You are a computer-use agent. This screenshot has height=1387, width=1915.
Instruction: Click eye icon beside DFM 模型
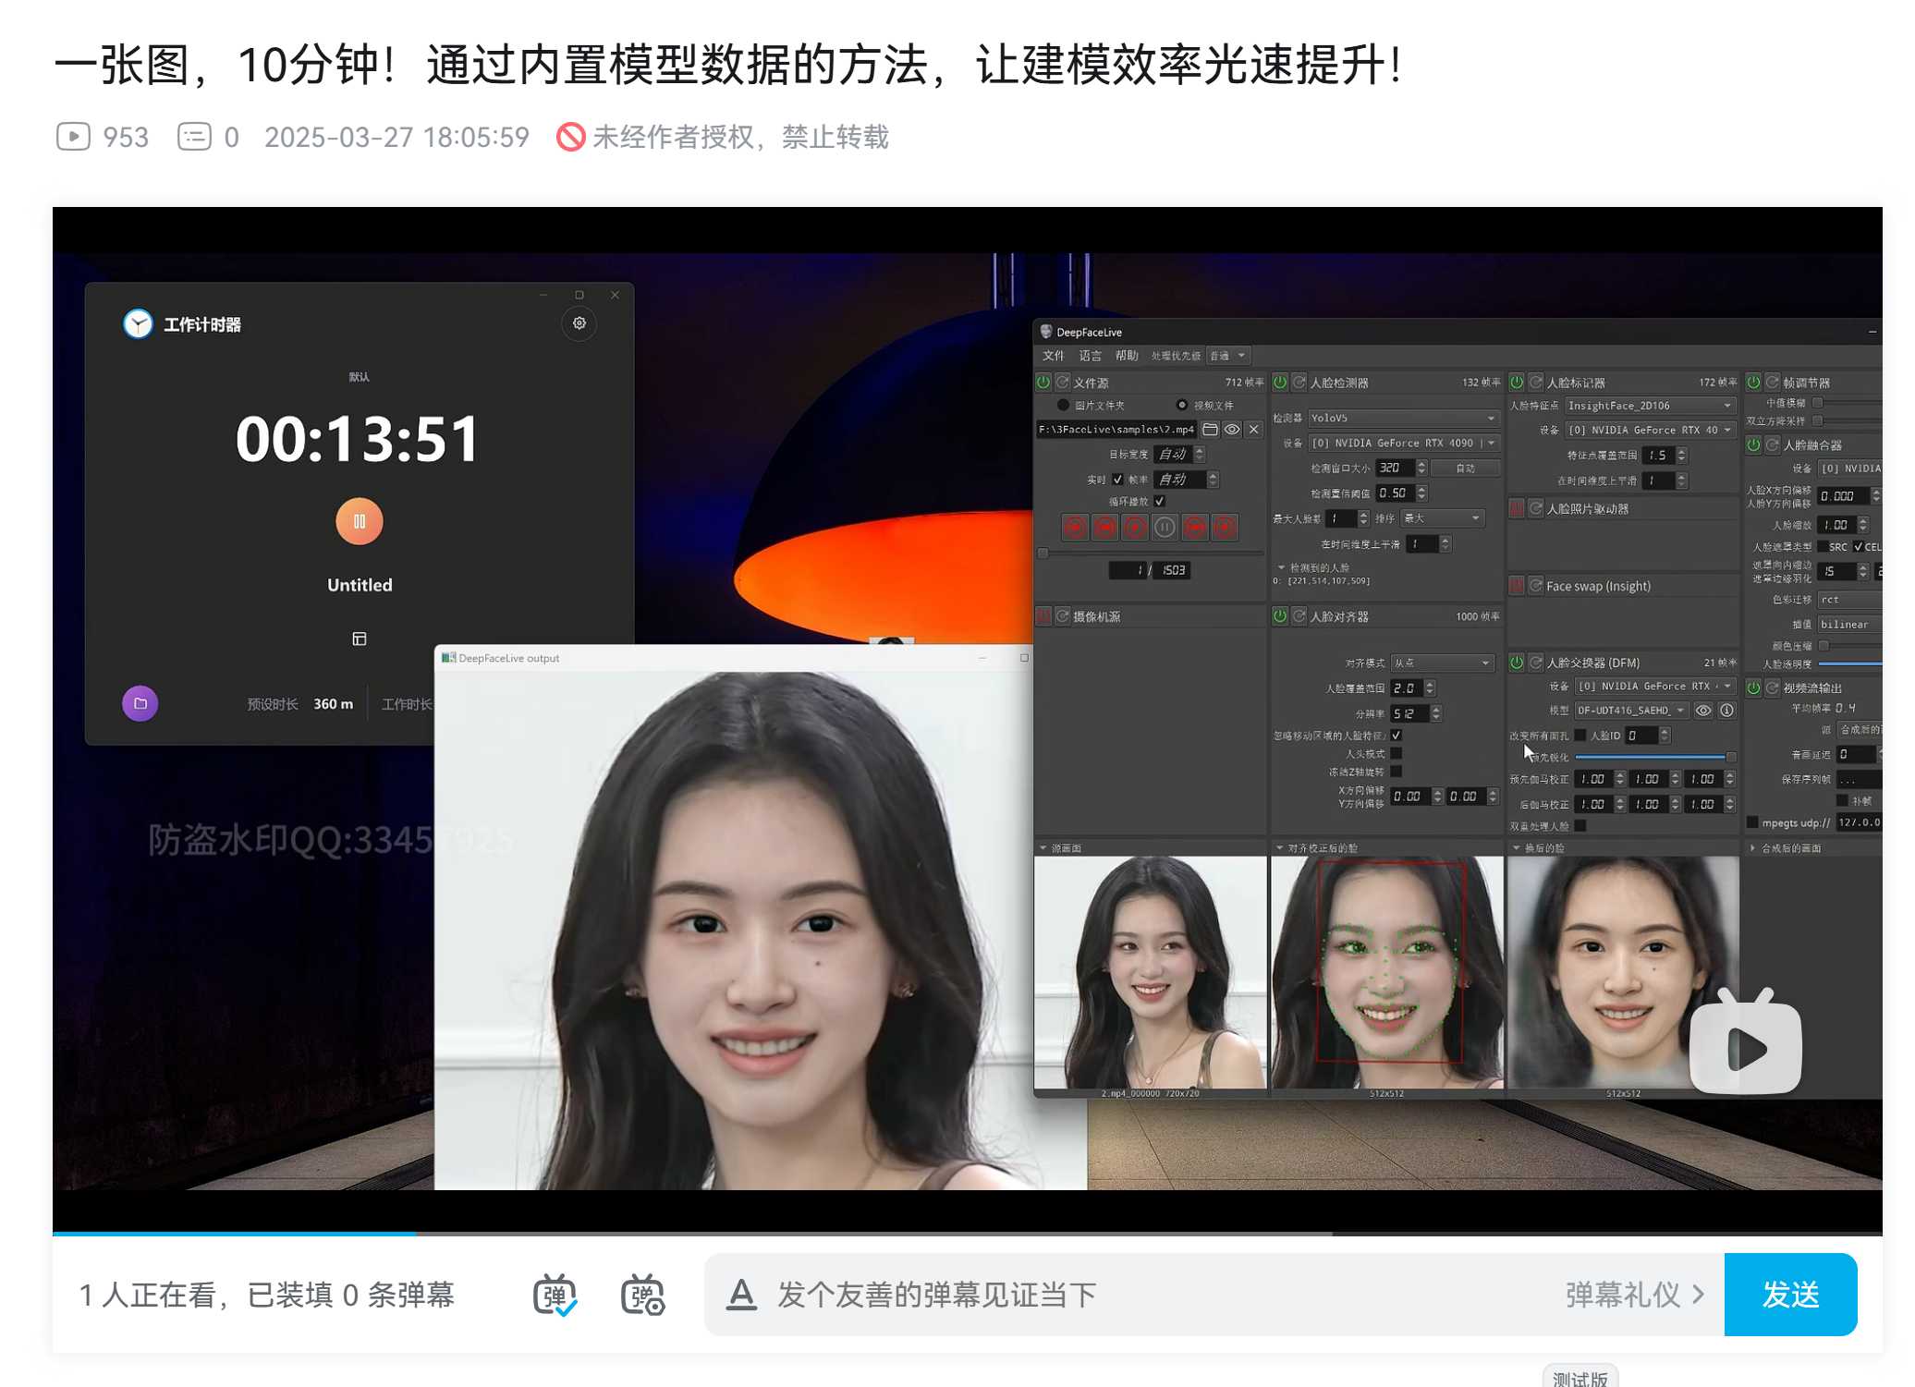coord(1702,711)
